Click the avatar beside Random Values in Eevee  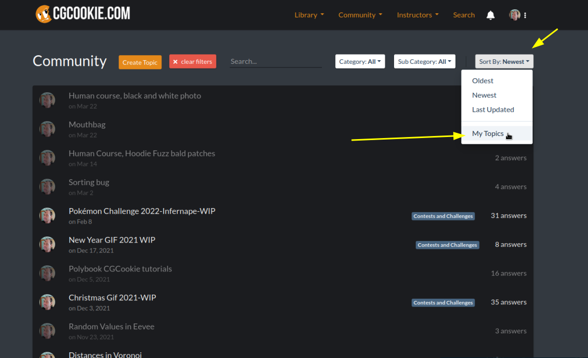[x=47, y=331]
